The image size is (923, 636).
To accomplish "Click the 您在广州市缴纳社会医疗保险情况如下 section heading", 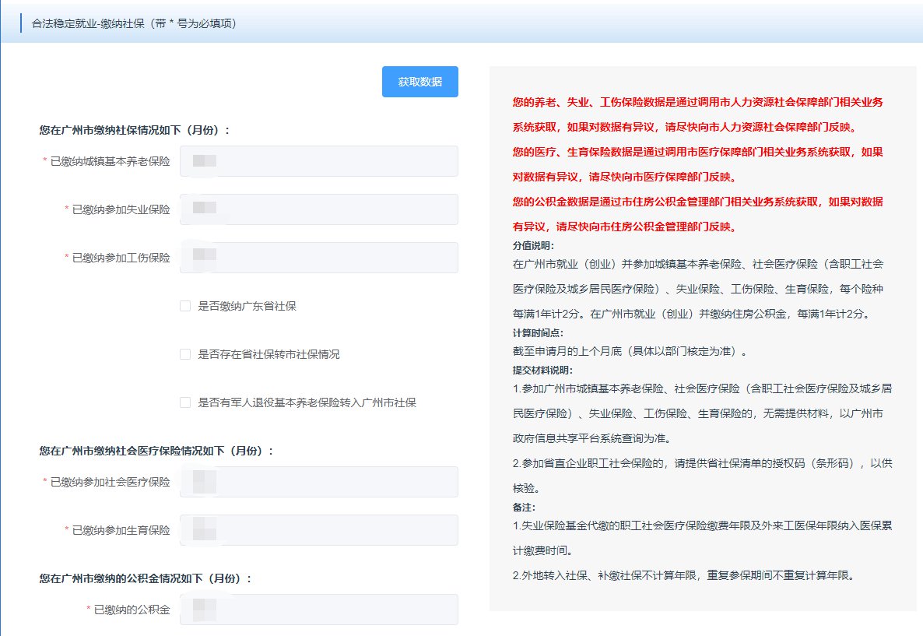I will pyautogui.click(x=156, y=451).
